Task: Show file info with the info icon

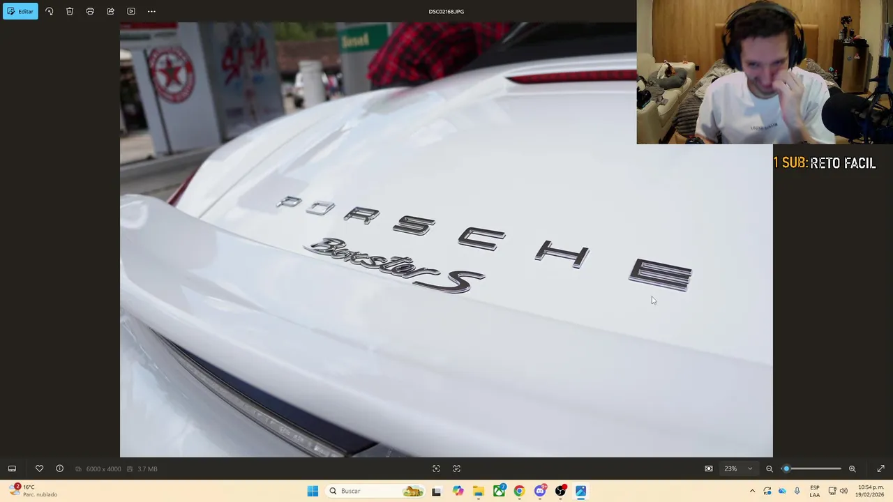Action: (59, 469)
